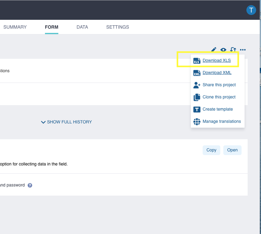Screen dimensions: 261x234
Task: Click the replace form arrows icon
Action: 233,50
